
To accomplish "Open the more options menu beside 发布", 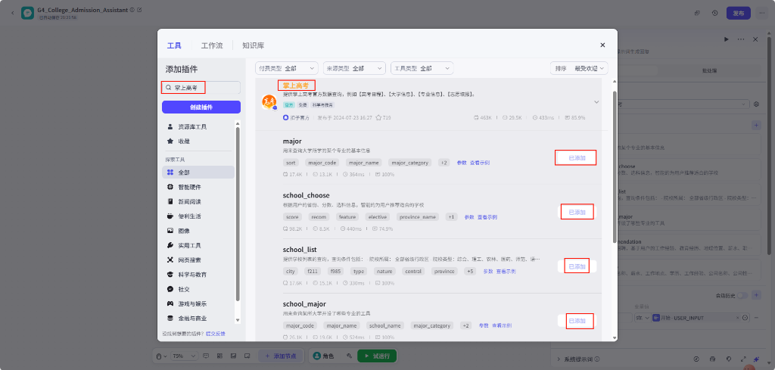I will click(763, 14).
